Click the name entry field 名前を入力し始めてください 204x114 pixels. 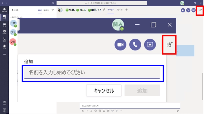click(92, 73)
